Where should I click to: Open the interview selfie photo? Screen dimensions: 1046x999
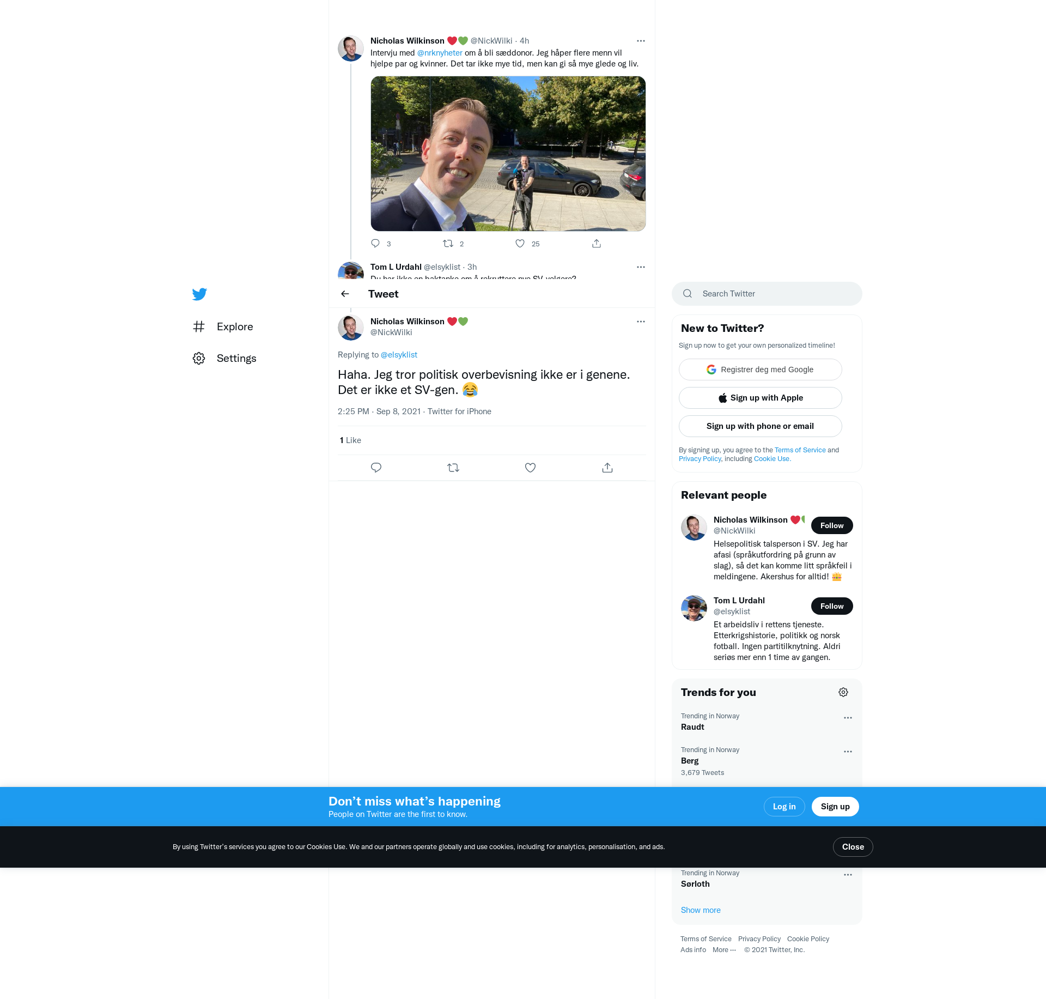coord(508,154)
